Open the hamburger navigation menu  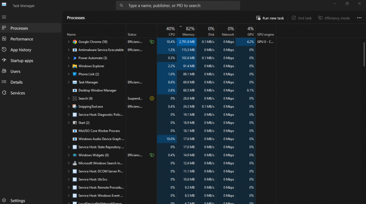[x=4, y=17]
